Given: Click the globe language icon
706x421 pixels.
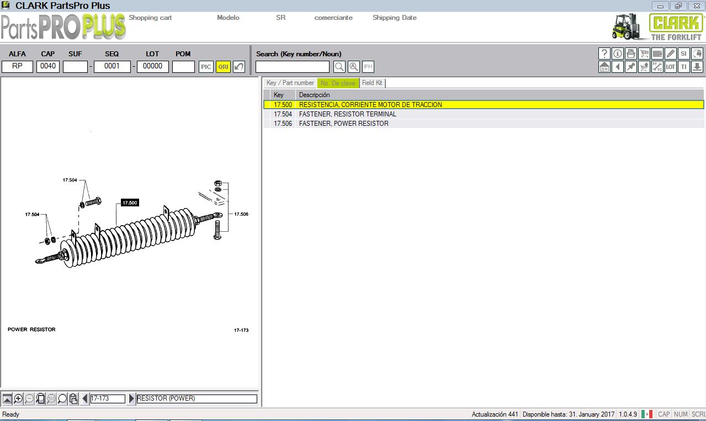Looking at the screenshot, I should pyautogui.click(x=697, y=54).
